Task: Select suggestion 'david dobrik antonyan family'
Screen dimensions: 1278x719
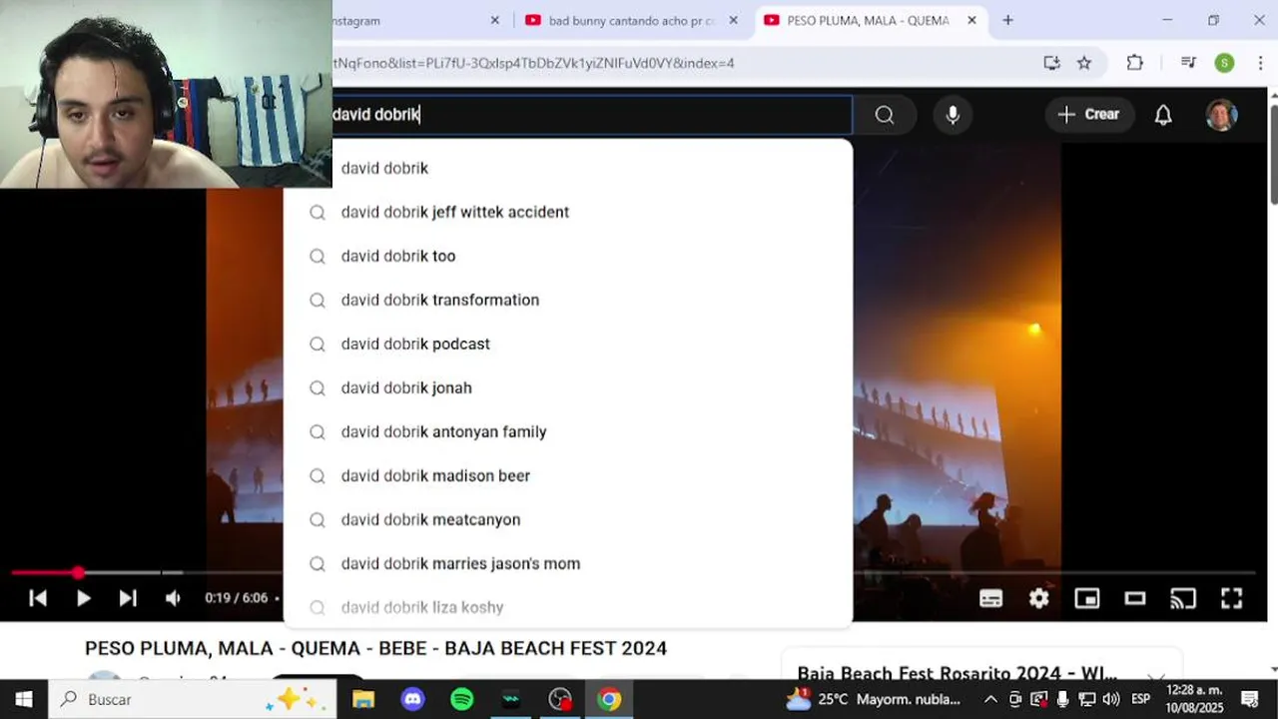Action: click(x=568, y=431)
